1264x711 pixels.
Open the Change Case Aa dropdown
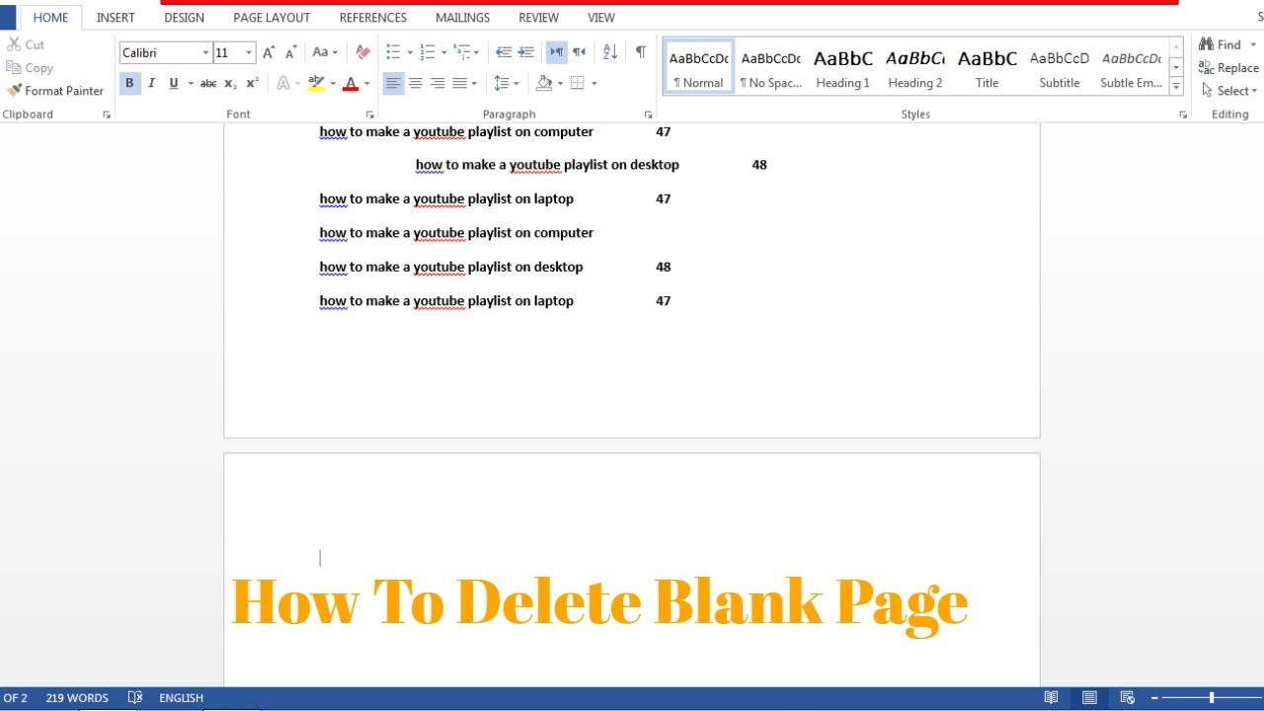pyautogui.click(x=325, y=52)
